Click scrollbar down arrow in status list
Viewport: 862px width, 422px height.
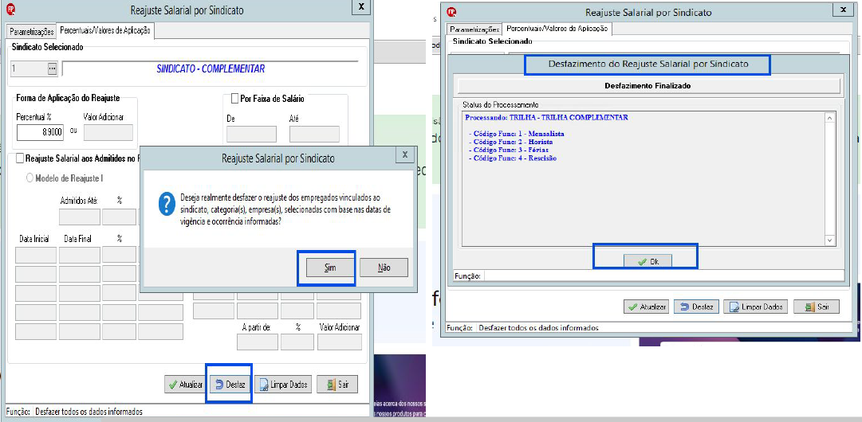click(830, 240)
